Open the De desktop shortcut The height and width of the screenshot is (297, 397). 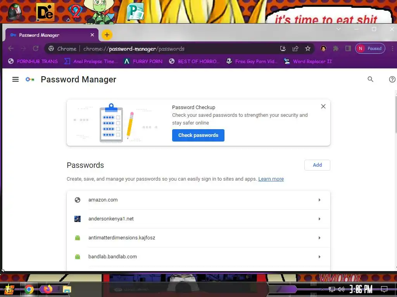pos(45,12)
